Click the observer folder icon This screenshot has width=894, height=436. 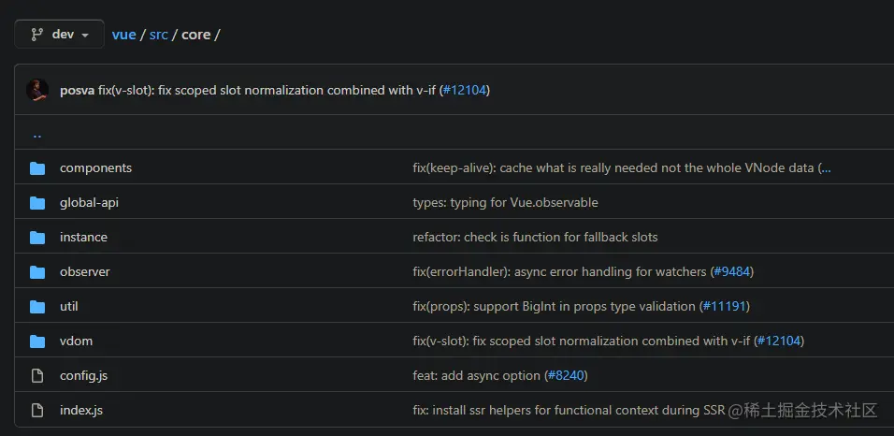tap(37, 272)
